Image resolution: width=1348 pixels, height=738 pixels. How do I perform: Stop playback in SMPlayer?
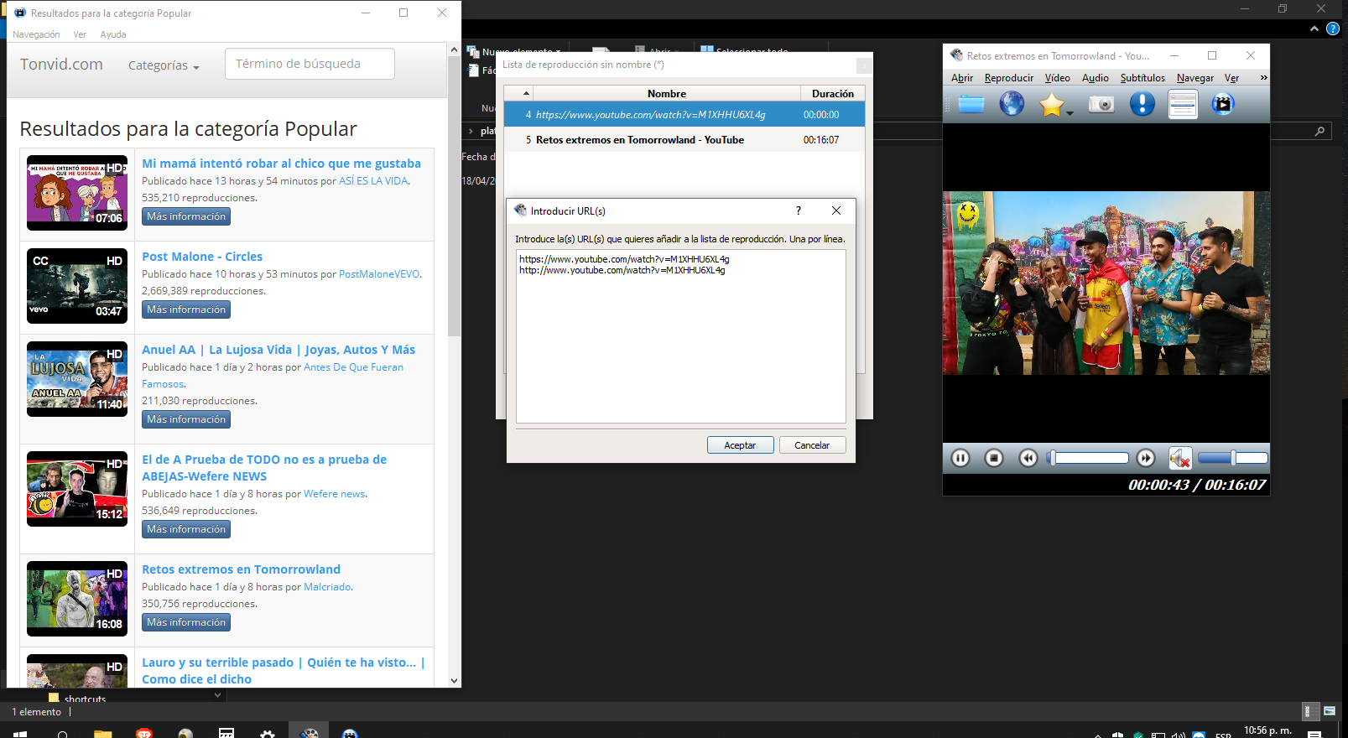994,458
